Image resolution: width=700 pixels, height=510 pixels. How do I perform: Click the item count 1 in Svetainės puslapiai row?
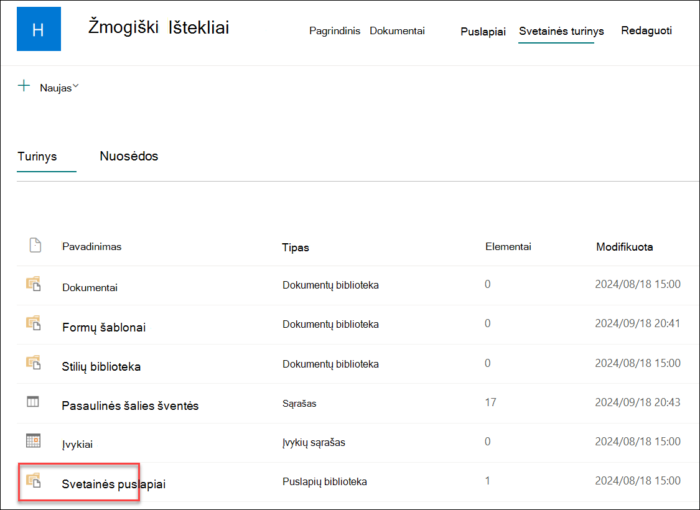(x=487, y=481)
